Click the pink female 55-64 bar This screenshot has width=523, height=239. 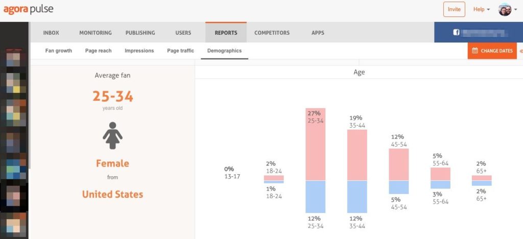tap(440, 174)
